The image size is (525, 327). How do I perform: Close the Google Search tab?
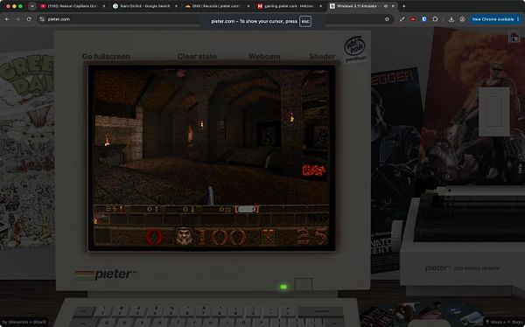pyautogui.click(x=177, y=6)
